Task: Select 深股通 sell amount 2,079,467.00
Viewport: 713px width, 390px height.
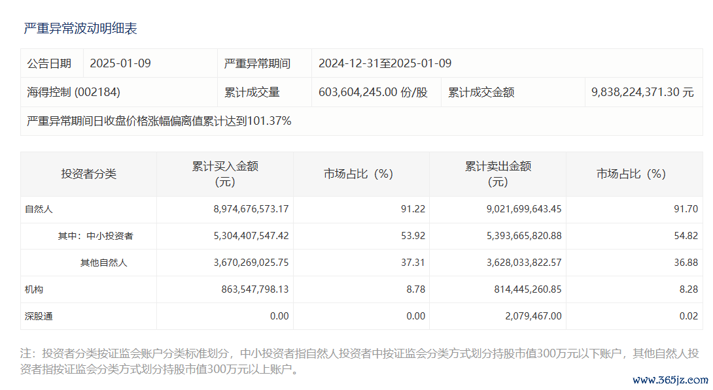Action: point(530,316)
